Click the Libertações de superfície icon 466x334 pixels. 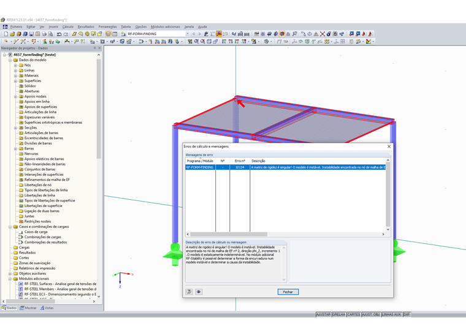pyautogui.click(x=21, y=206)
